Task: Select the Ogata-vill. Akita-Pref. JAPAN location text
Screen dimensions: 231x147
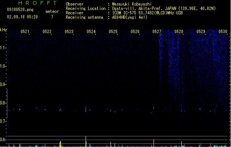Action: point(164,8)
